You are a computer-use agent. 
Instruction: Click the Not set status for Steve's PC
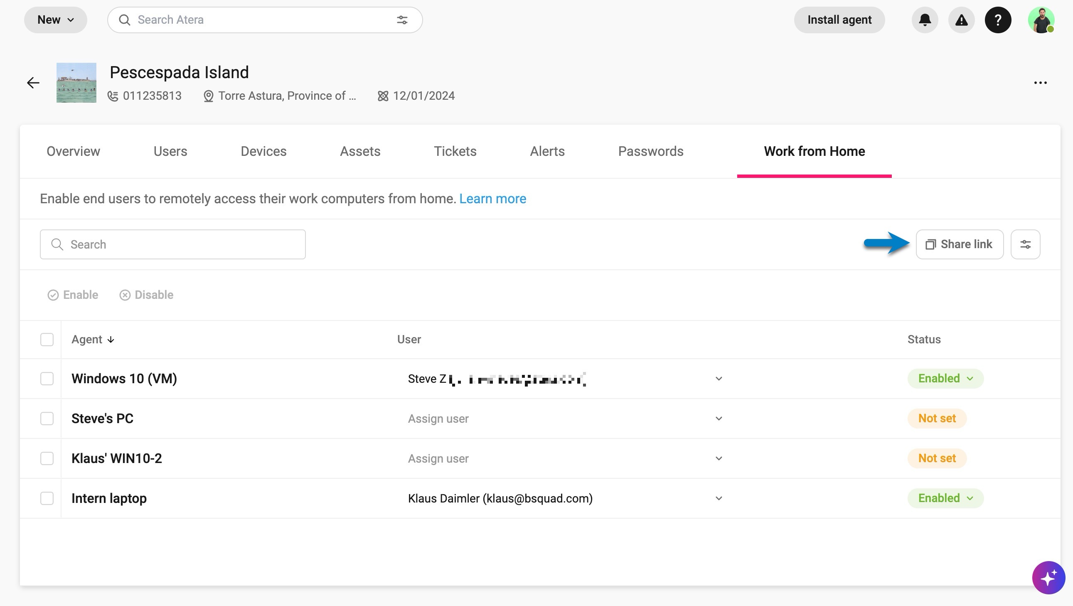coord(937,419)
